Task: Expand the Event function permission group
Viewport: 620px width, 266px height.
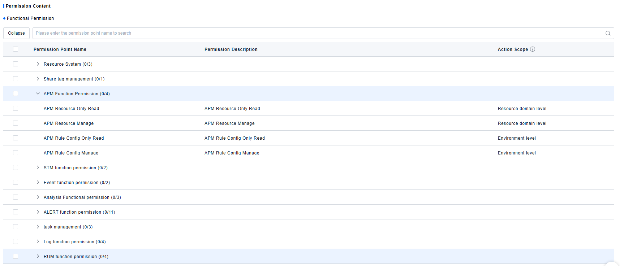Action: 38,182
